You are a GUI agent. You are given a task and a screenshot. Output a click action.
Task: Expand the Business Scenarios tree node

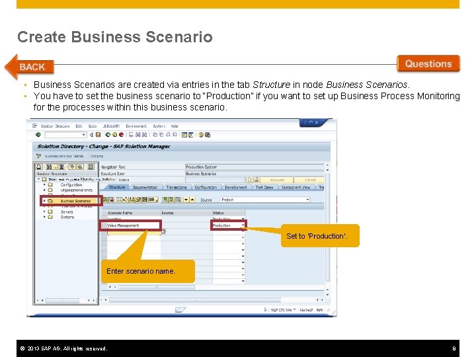tap(44, 201)
